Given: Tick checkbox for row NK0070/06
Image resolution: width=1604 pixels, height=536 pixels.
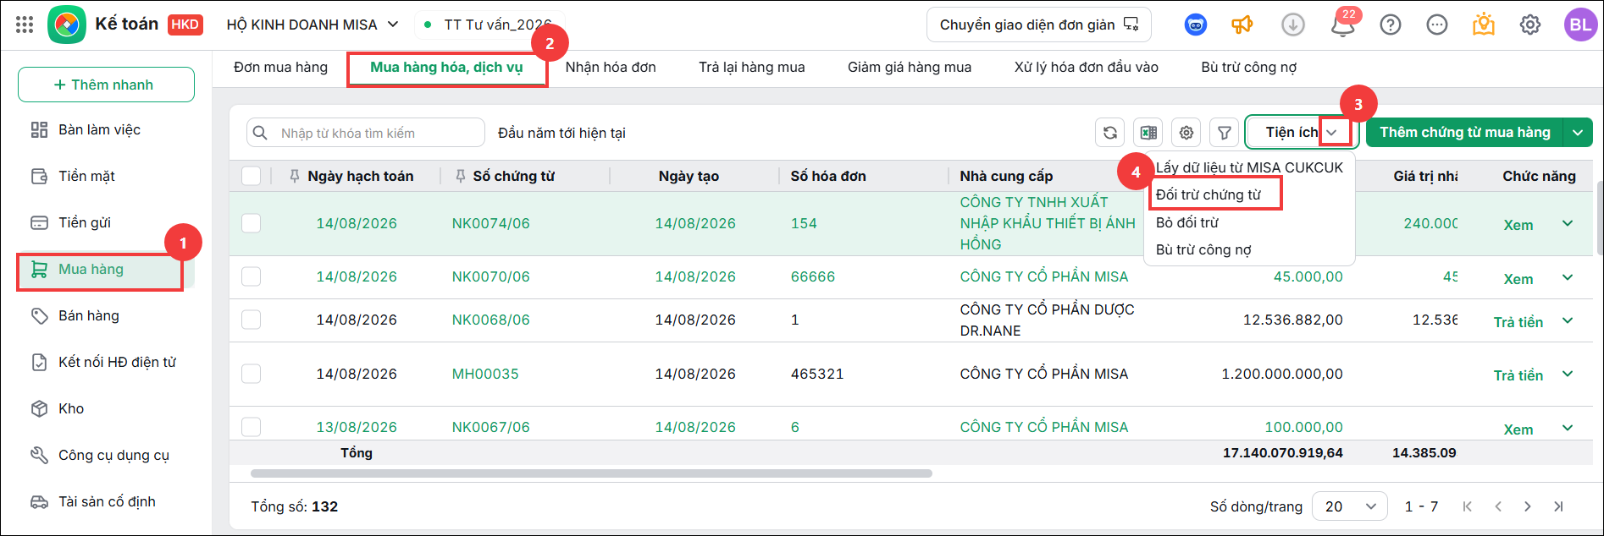Looking at the screenshot, I should coord(251,276).
